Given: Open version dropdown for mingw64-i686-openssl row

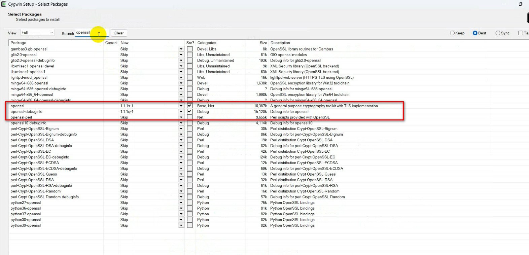Looking at the screenshot, I should tap(181, 83).
